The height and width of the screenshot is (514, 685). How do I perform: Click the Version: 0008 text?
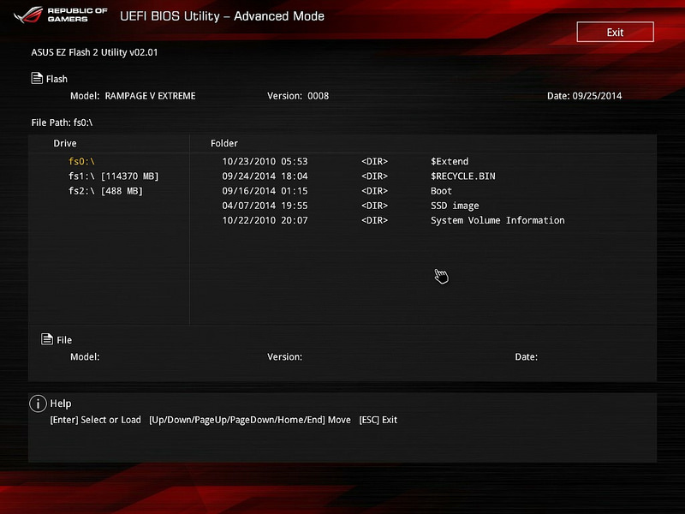pos(298,96)
